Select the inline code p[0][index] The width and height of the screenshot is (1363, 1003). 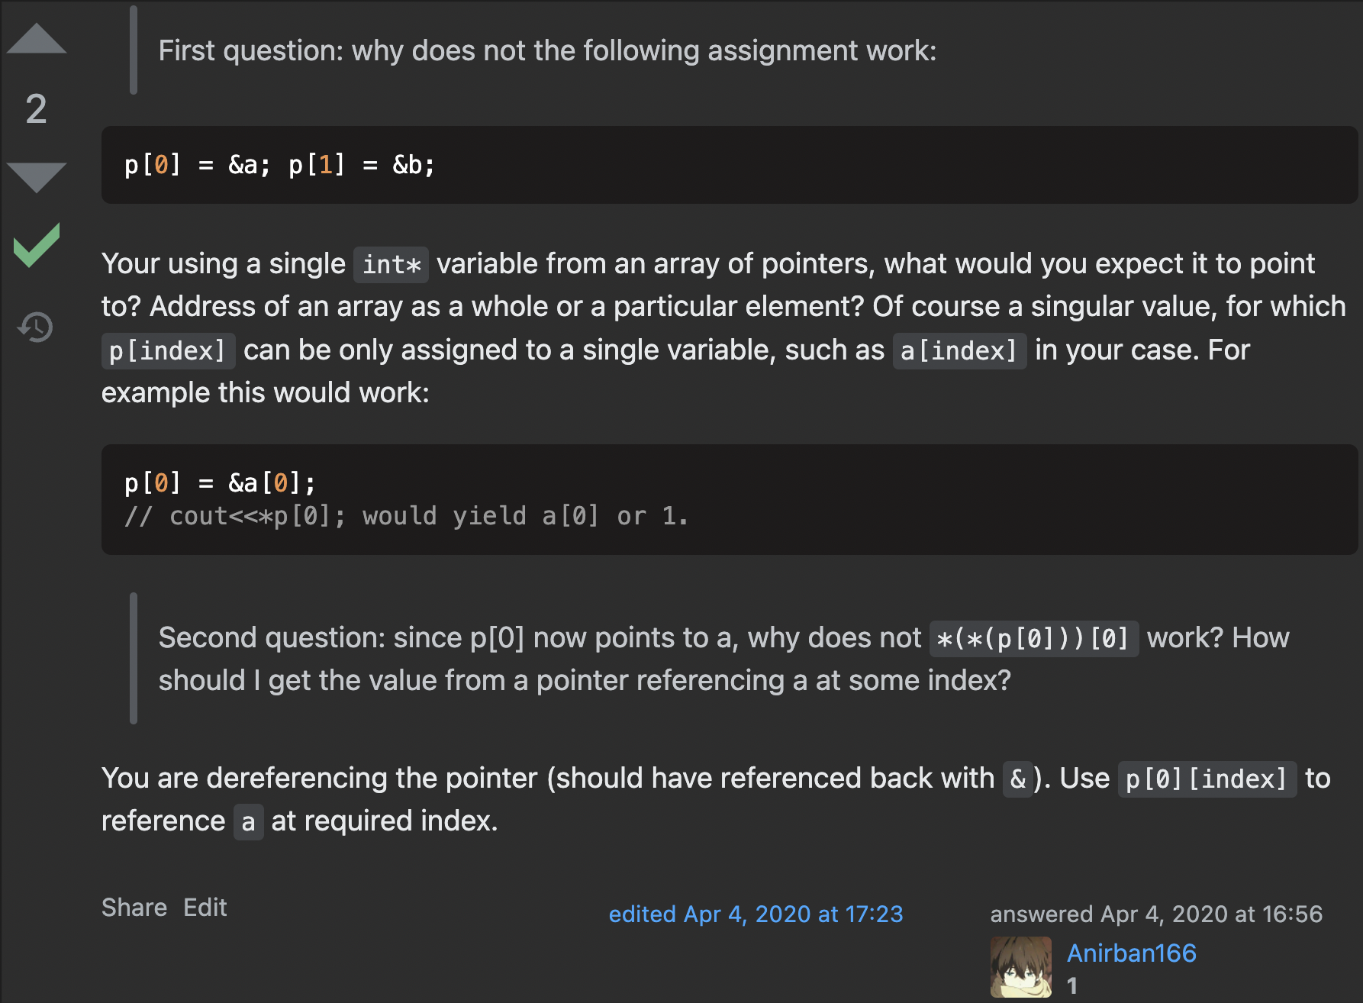point(1207,779)
